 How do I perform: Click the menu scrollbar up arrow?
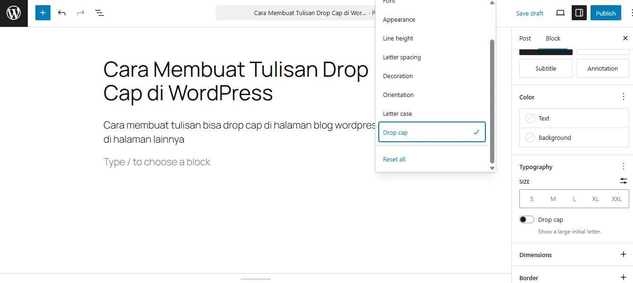tap(492, 3)
